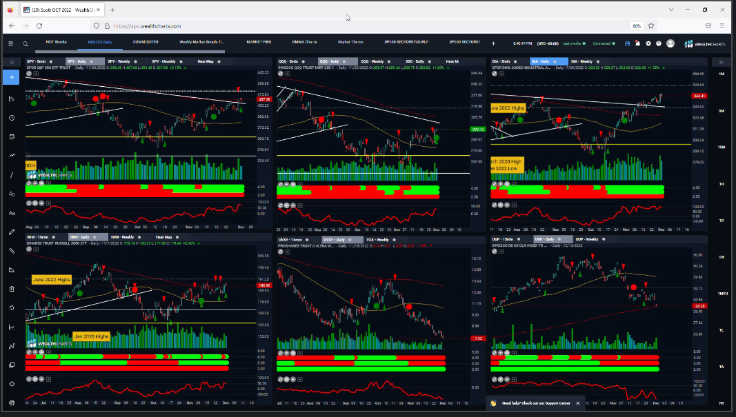736x417 pixels.
Task: Click the clock icon in left sidebar
Action: [12, 118]
